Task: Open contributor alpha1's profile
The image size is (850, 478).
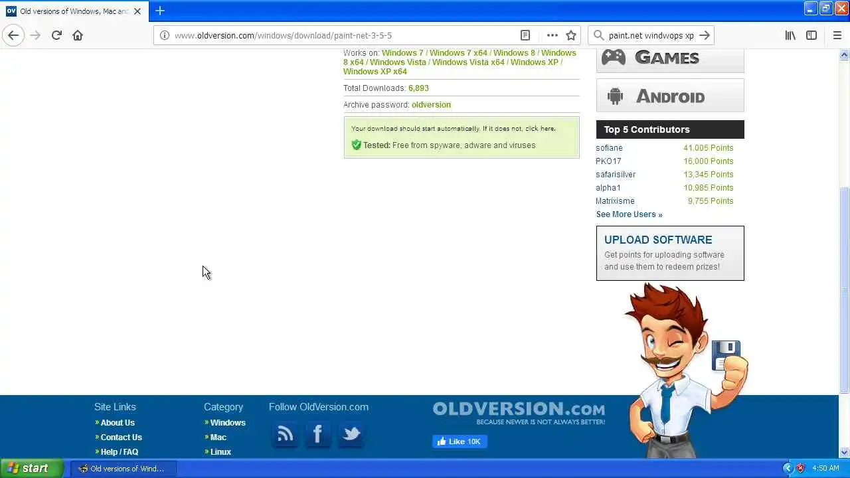Action: 608,188
